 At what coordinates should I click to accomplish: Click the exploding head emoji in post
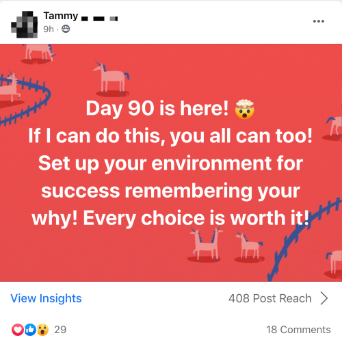(x=245, y=109)
